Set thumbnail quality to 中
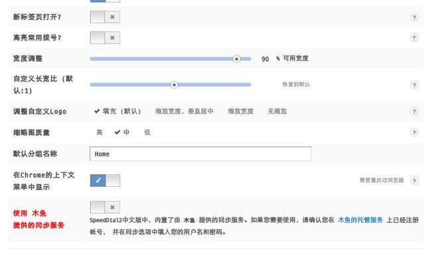Screen dimensions: 425x265 [122, 132]
